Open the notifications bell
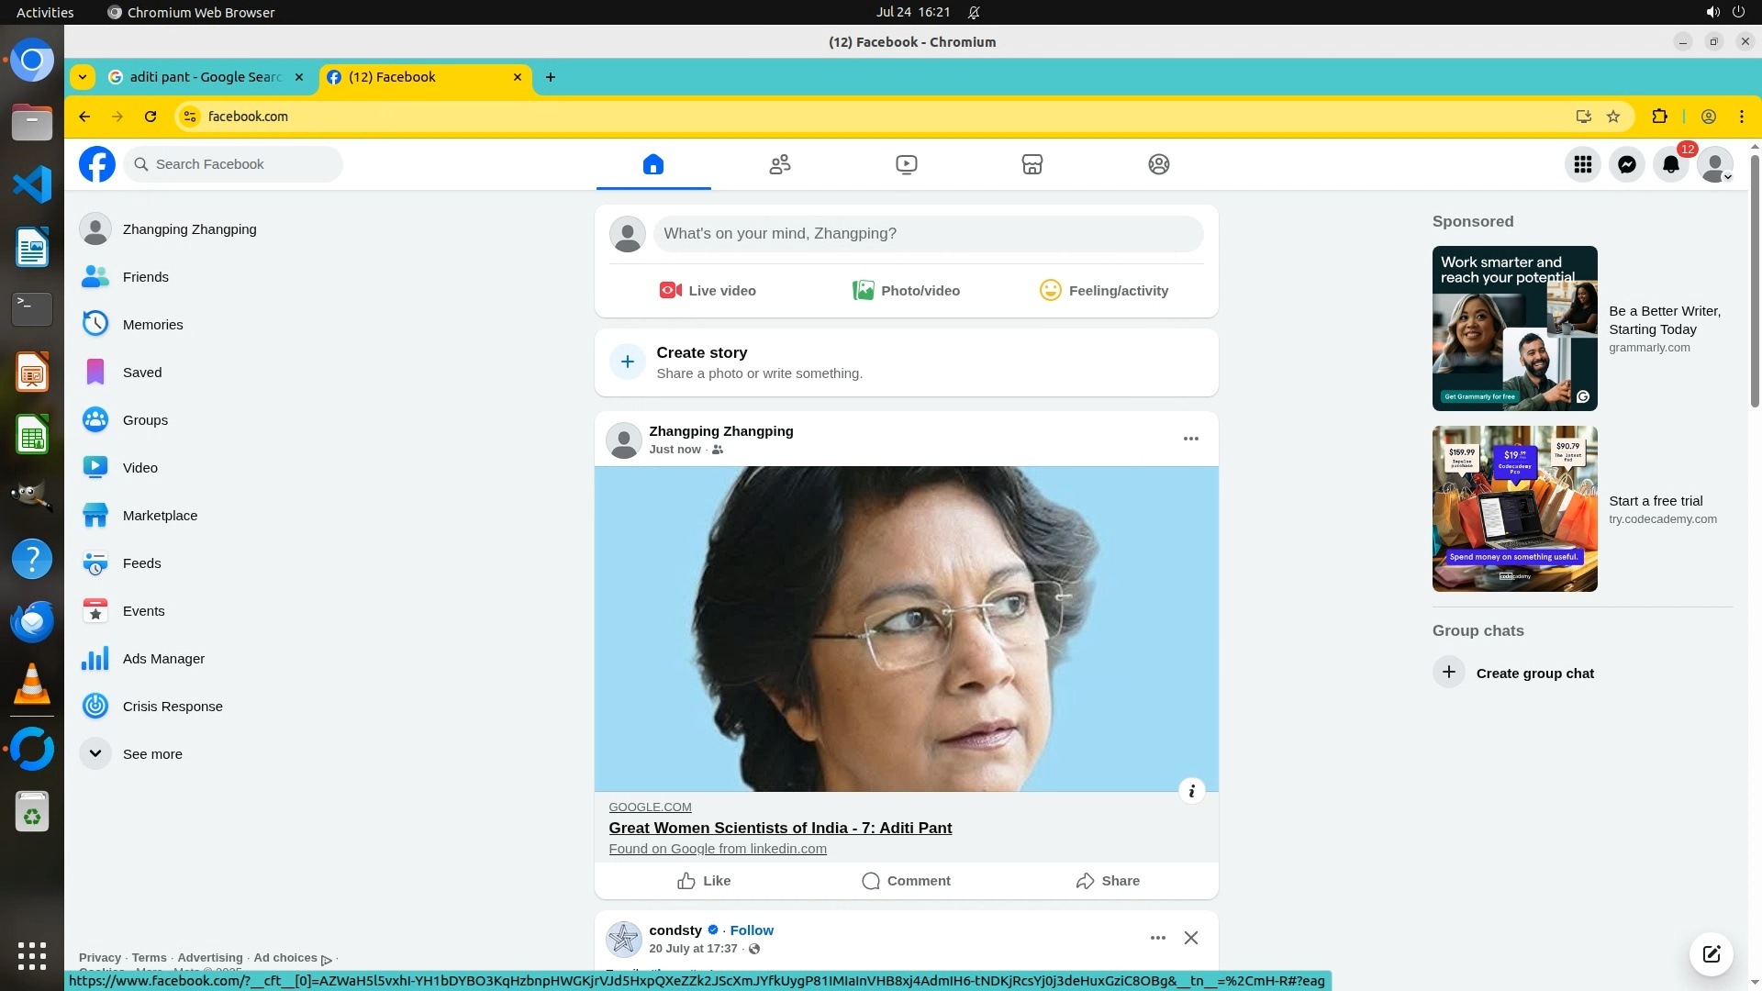 click(x=1670, y=165)
